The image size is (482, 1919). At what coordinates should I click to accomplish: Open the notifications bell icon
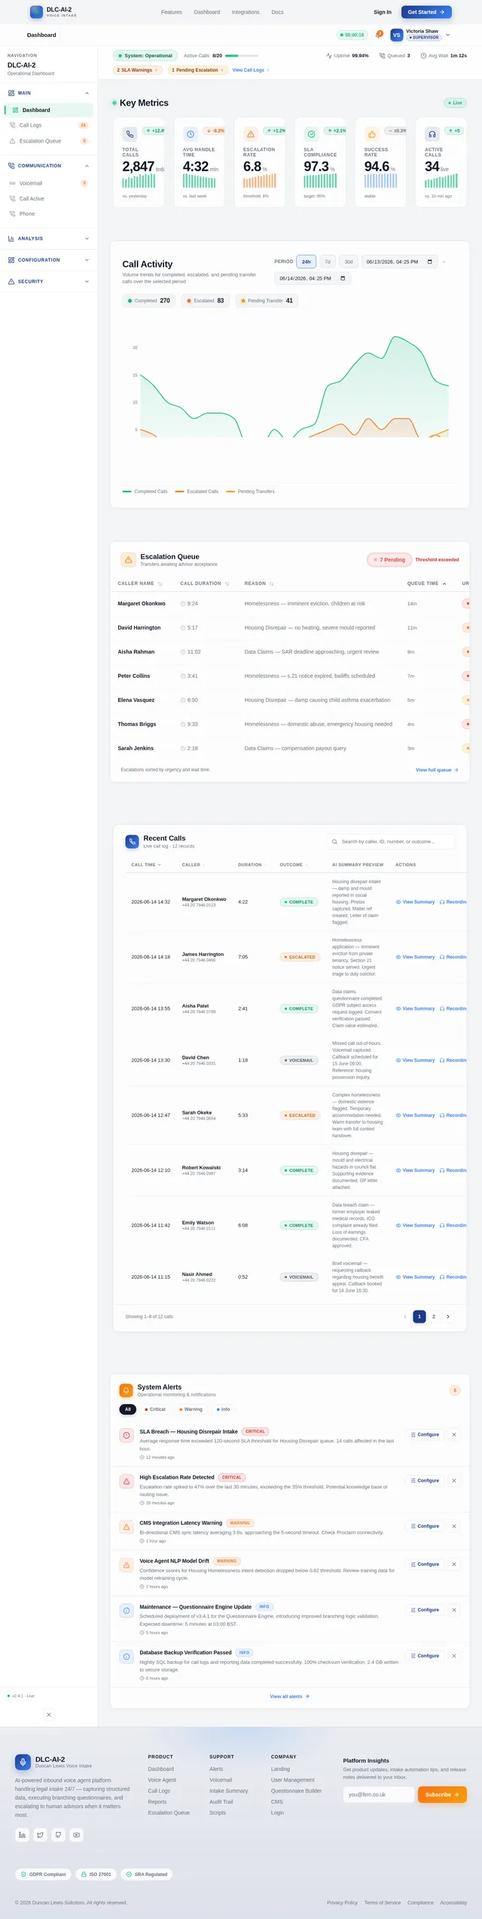click(378, 35)
